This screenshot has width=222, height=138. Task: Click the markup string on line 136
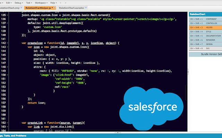[x=108, y=19]
